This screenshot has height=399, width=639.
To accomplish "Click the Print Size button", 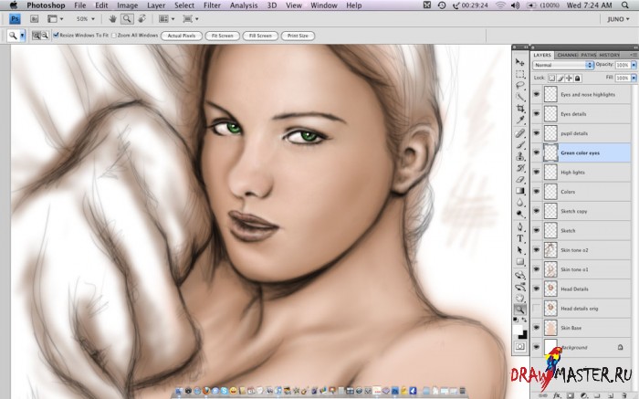I will click(298, 36).
